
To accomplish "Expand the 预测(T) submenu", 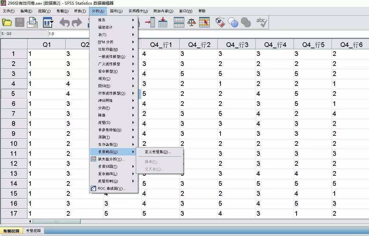I will tap(113, 137).
